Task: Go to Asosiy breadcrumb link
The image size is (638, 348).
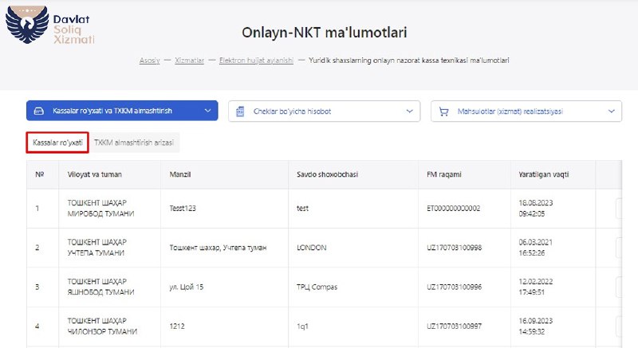Action: (150, 61)
